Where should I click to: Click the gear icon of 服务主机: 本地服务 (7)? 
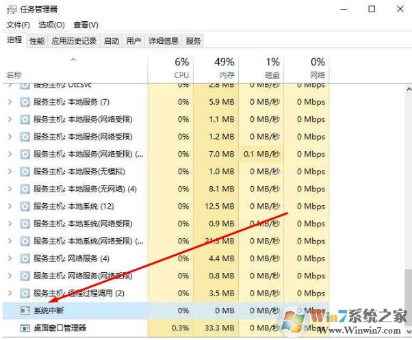coord(25,102)
